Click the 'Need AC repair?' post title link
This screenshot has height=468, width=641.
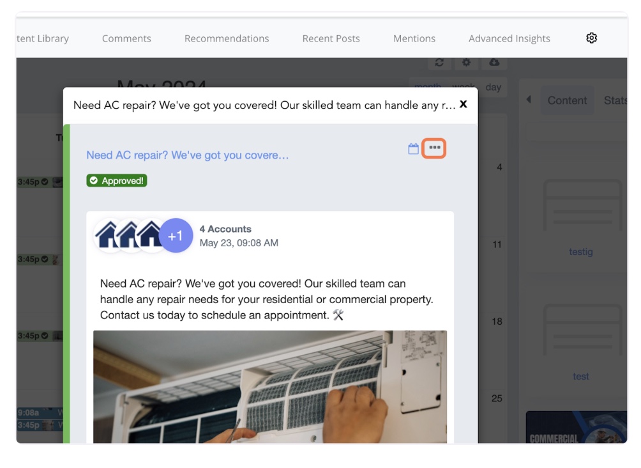point(188,155)
